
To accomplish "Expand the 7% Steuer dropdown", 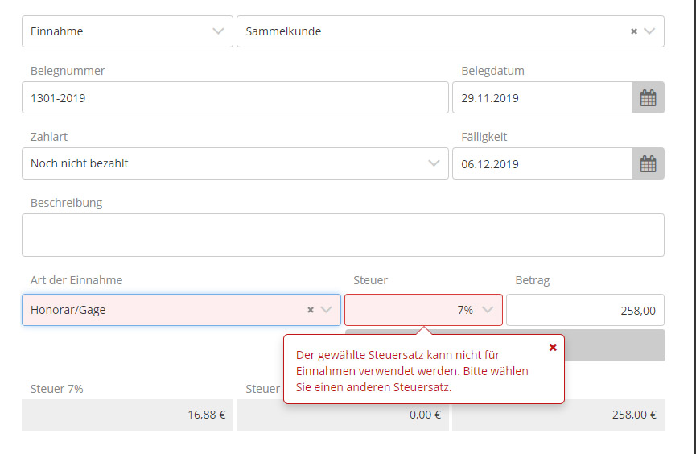I will pos(488,310).
